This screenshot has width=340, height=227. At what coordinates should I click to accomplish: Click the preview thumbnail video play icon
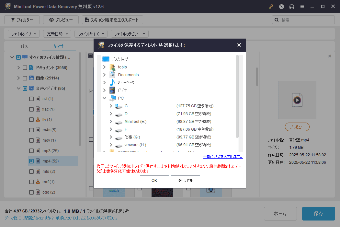pyautogui.click(x=297, y=100)
